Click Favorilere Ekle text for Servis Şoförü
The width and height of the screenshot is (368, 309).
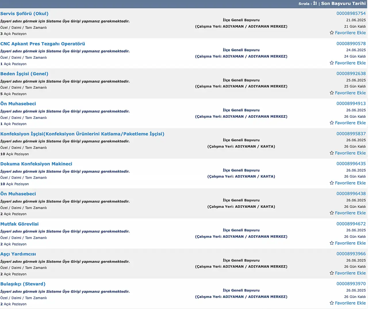(350, 33)
